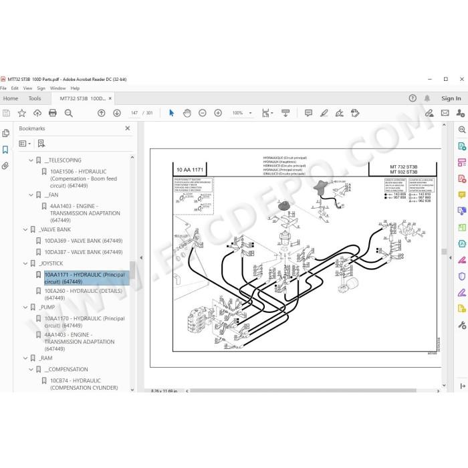Switch to the Home tab
This screenshot has height=468, width=468.
click(11, 98)
